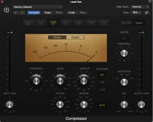Click the Threshold knob under the meter
Screen dimensions: 153x122
click(x=36, y=81)
